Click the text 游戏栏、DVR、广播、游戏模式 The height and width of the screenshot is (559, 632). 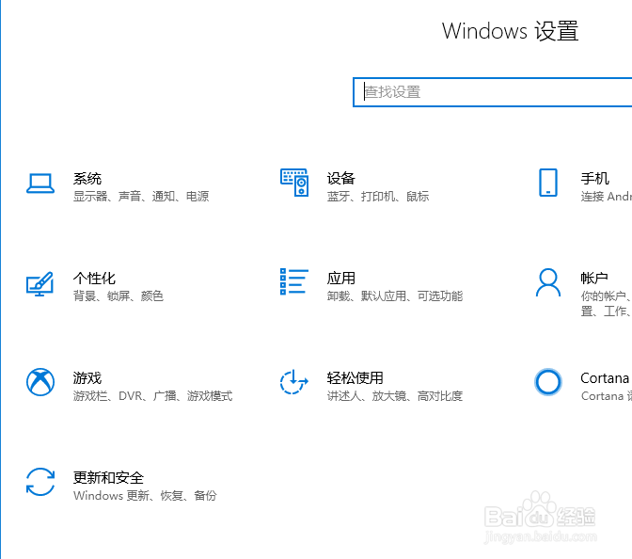[152, 396]
